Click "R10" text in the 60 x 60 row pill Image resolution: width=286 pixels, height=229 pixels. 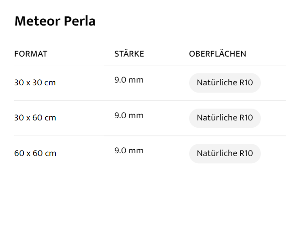pos(246,153)
